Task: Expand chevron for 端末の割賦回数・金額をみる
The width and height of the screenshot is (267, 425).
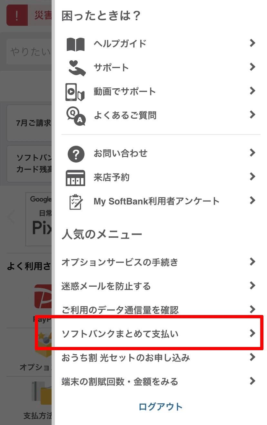Action: [x=252, y=381]
